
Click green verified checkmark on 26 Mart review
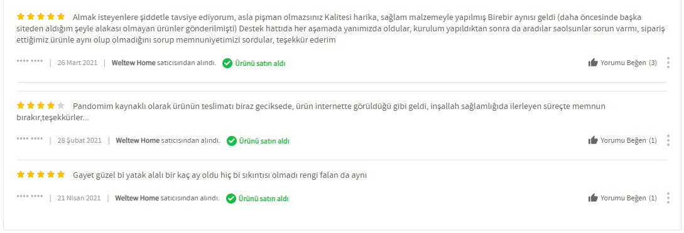(x=227, y=63)
